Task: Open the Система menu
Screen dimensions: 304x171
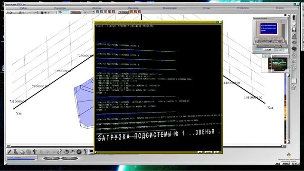Action: 96,8
